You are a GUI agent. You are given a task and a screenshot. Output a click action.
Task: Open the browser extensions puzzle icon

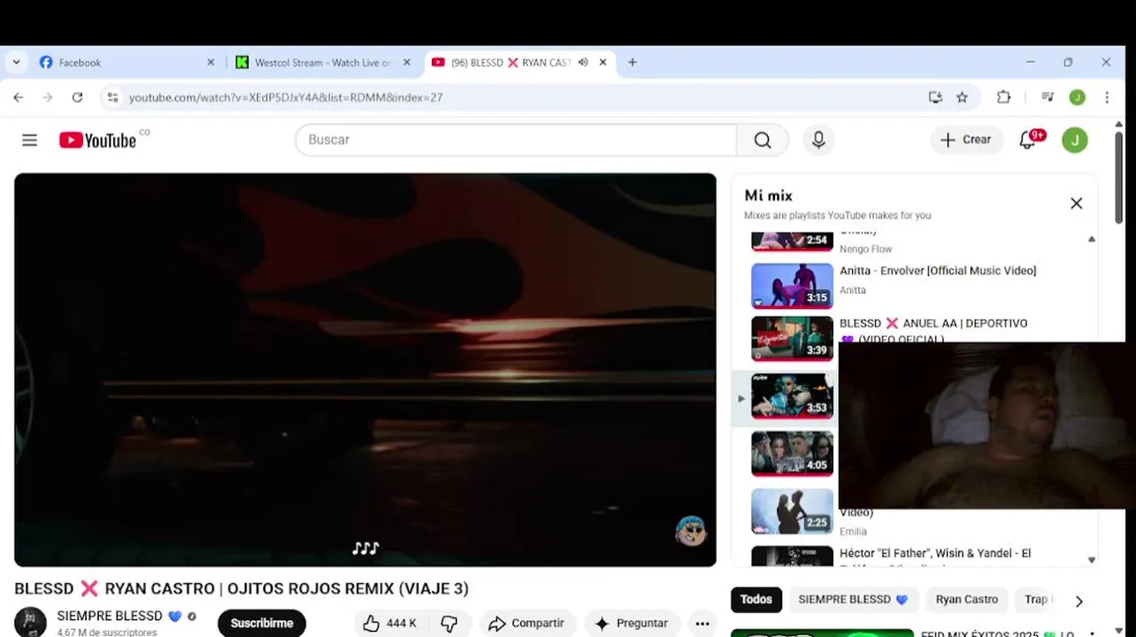[1003, 97]
